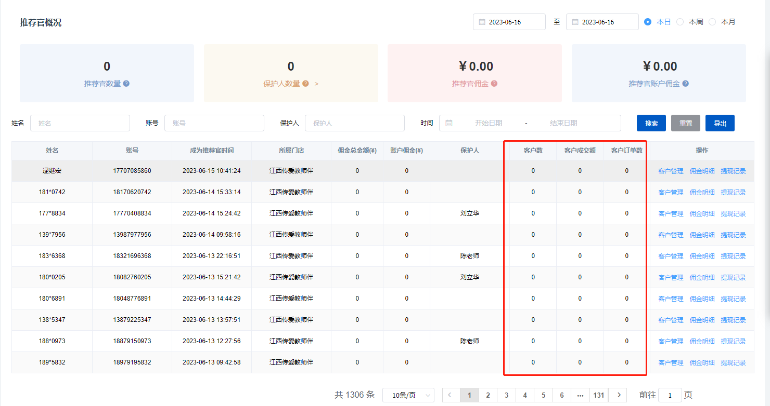
Task: Open 佣金明细 for 188*0973
Action: (x=702, y=341)
